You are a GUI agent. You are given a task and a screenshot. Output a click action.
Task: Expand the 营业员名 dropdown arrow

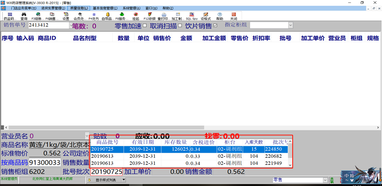[x=87, y=136]
